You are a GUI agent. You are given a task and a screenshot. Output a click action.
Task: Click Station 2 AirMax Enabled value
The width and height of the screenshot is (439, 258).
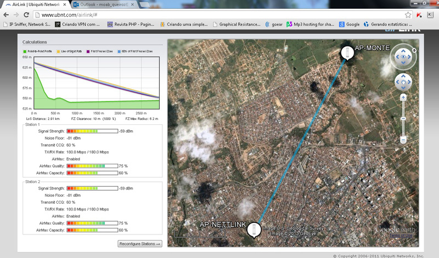point(73,216)
